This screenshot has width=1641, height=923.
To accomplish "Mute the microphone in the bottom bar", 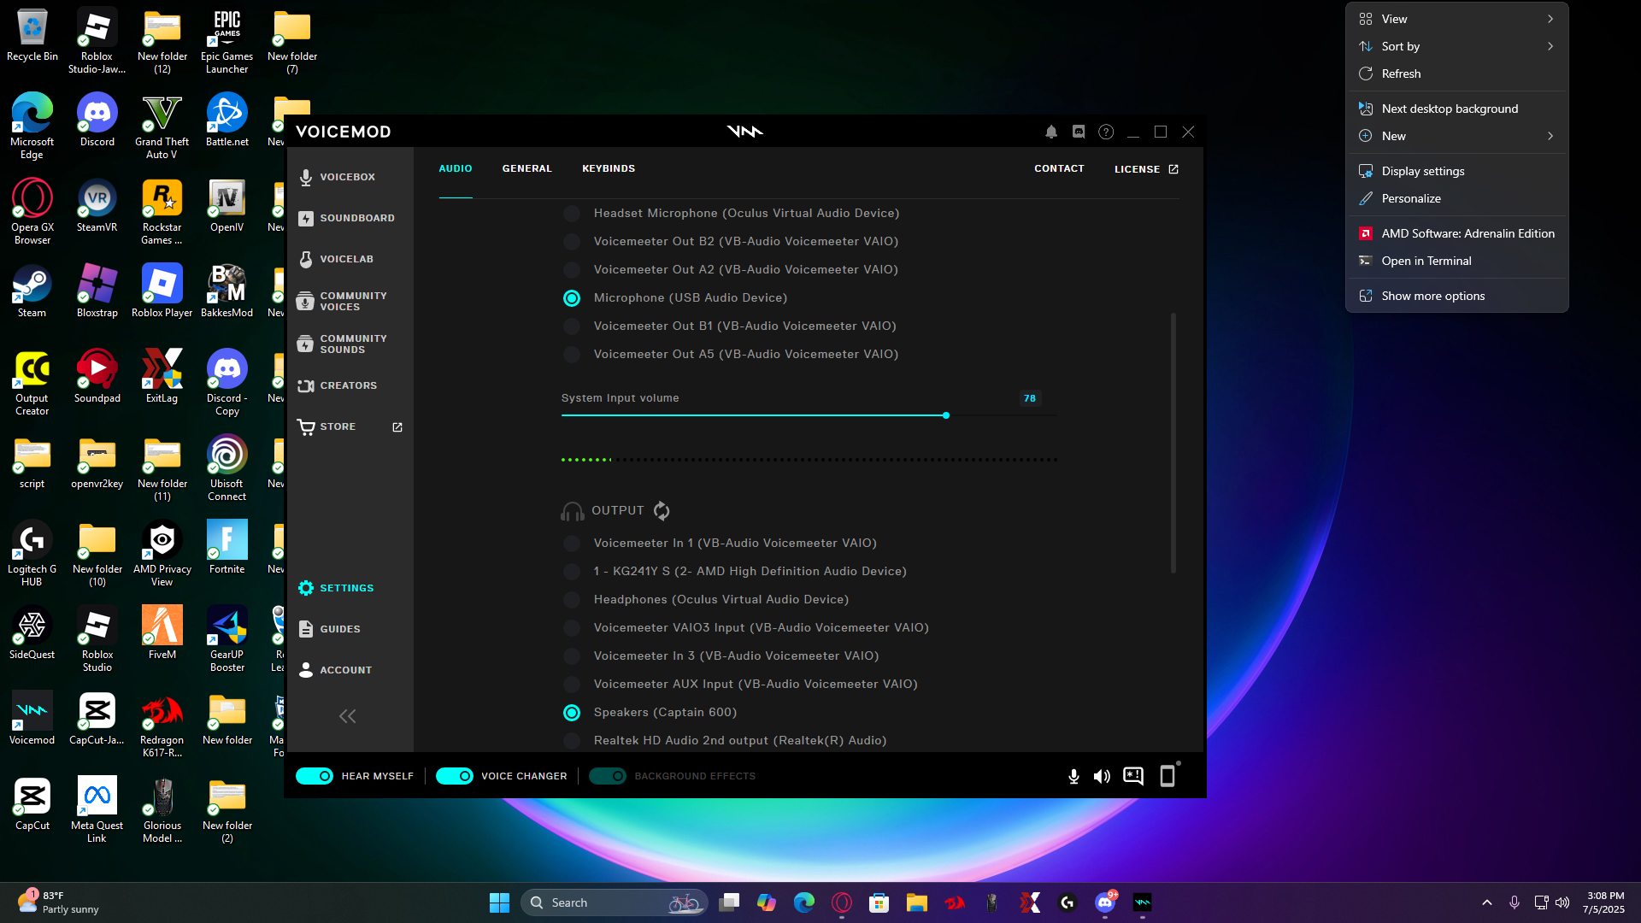I will (x=1073, y=776).
